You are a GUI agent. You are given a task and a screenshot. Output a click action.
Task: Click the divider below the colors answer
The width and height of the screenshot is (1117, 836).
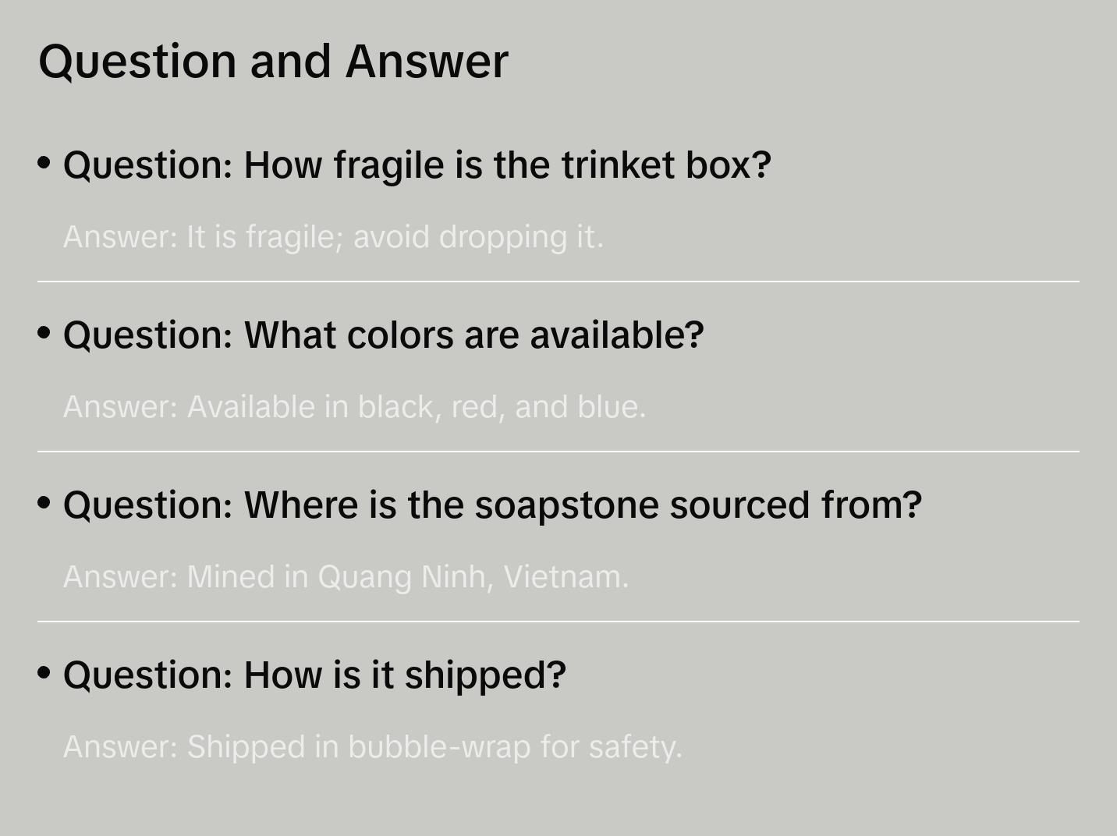558,452
